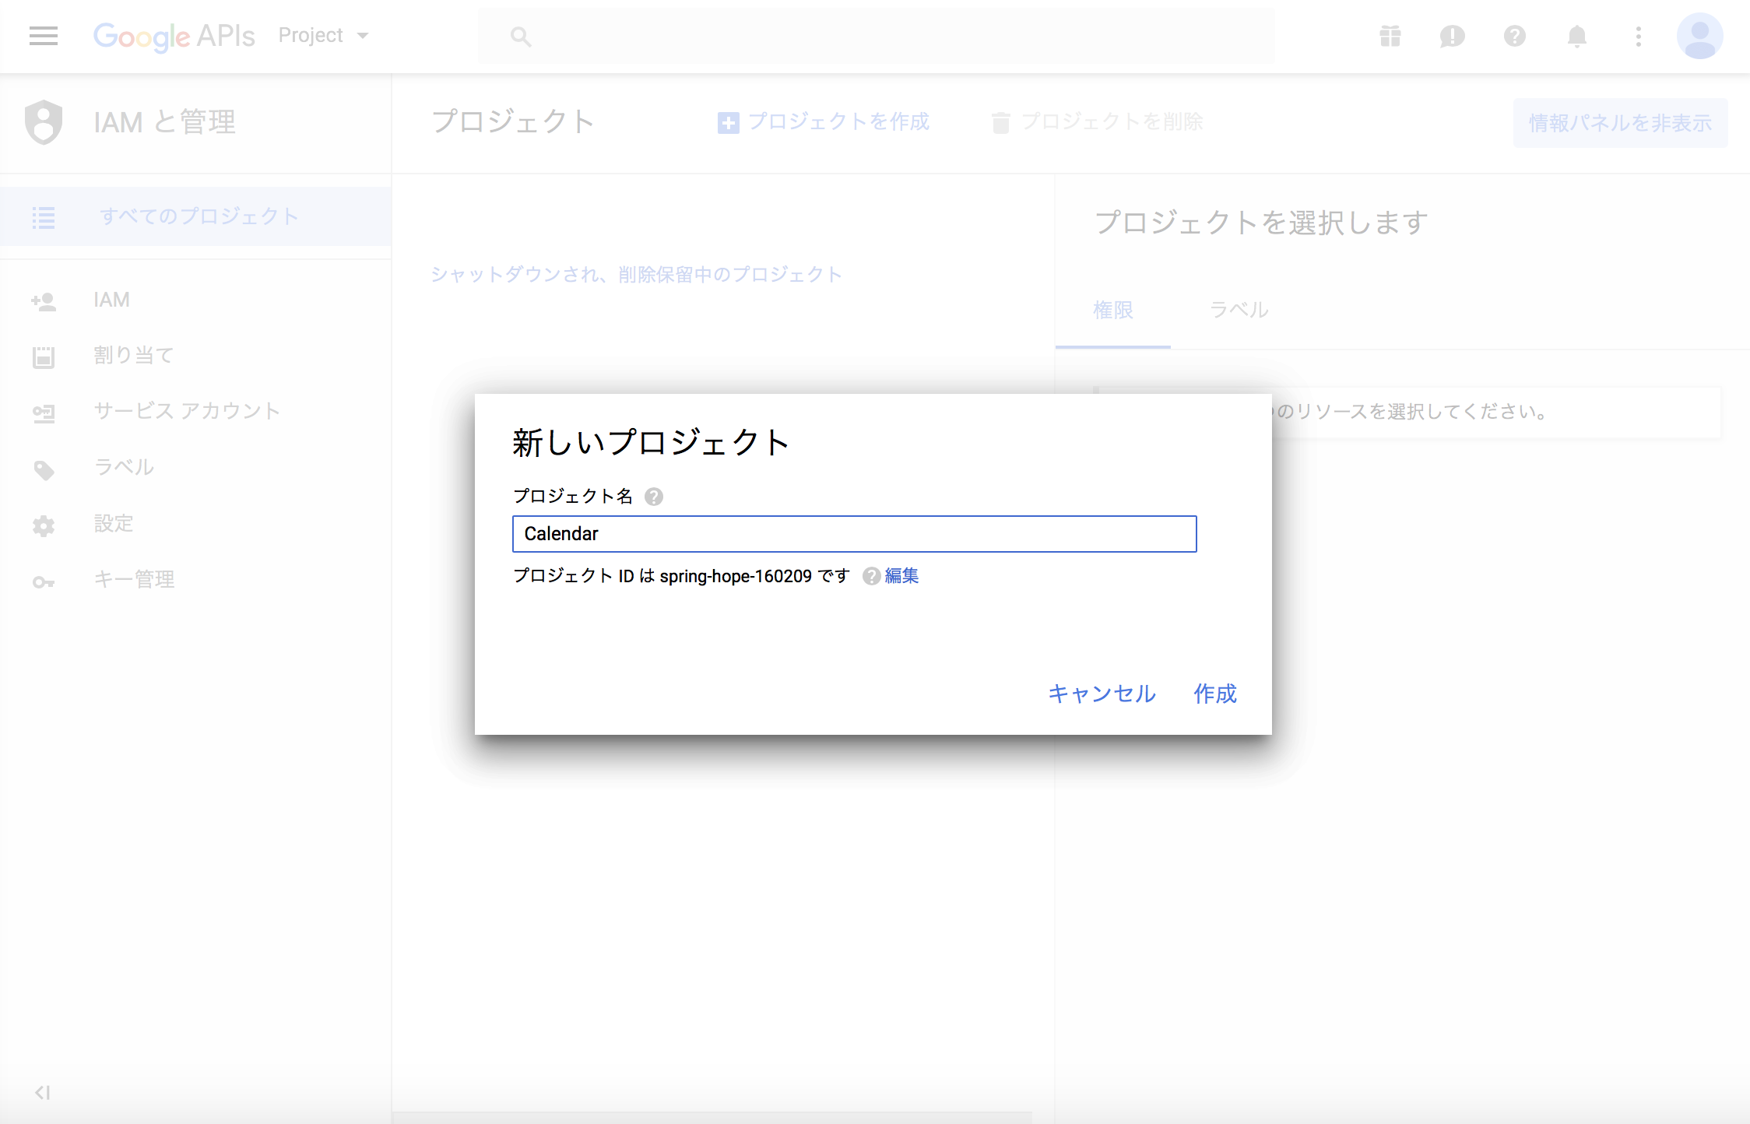Click 情報パネルを非表示 button

(x=1620, y=123)
